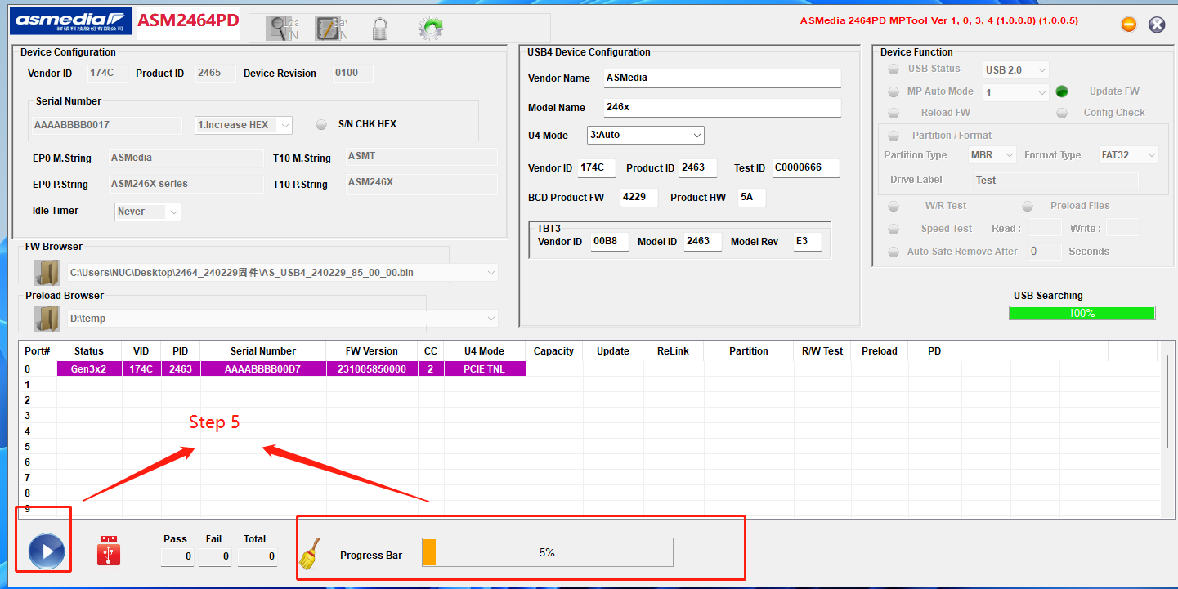Click the Load INI magnifier icon
The height and width of the screenshot is (589, 1178).
[x=280, y=29]
